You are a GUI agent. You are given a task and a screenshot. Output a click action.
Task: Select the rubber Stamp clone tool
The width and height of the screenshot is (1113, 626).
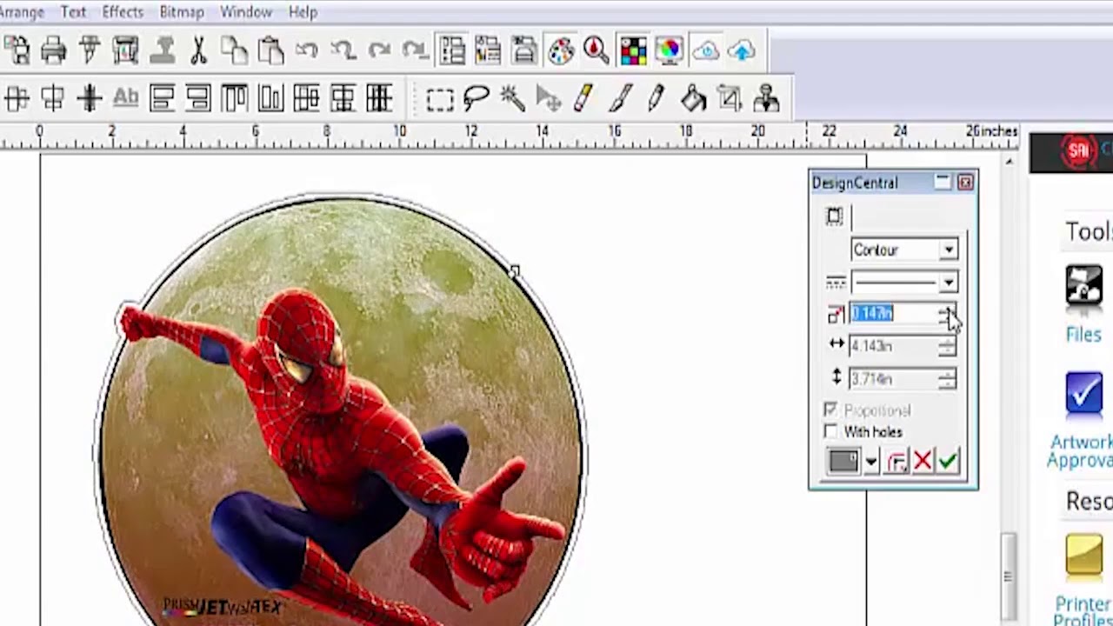pos(766,99)
